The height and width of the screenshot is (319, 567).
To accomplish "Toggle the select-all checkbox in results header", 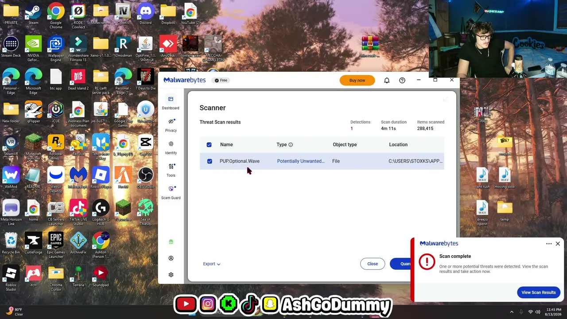I will point(209,144).
